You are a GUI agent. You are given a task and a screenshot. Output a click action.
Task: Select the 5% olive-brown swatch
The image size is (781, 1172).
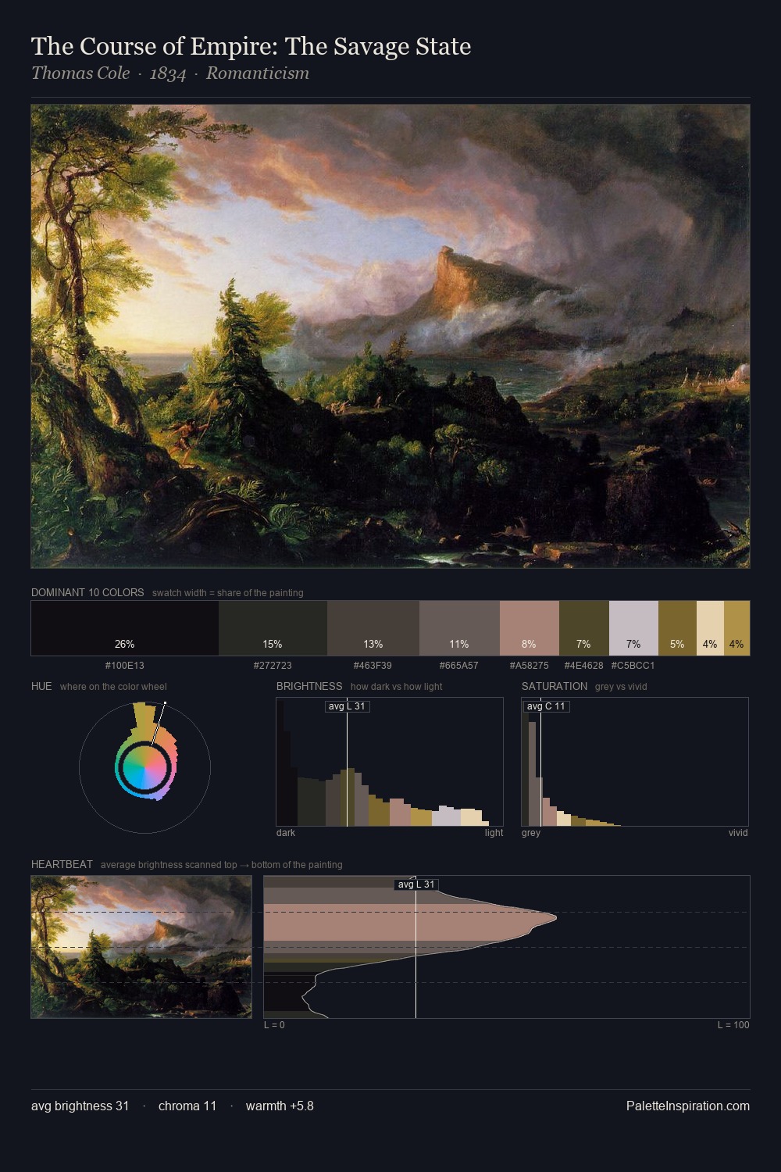[677, 628]
